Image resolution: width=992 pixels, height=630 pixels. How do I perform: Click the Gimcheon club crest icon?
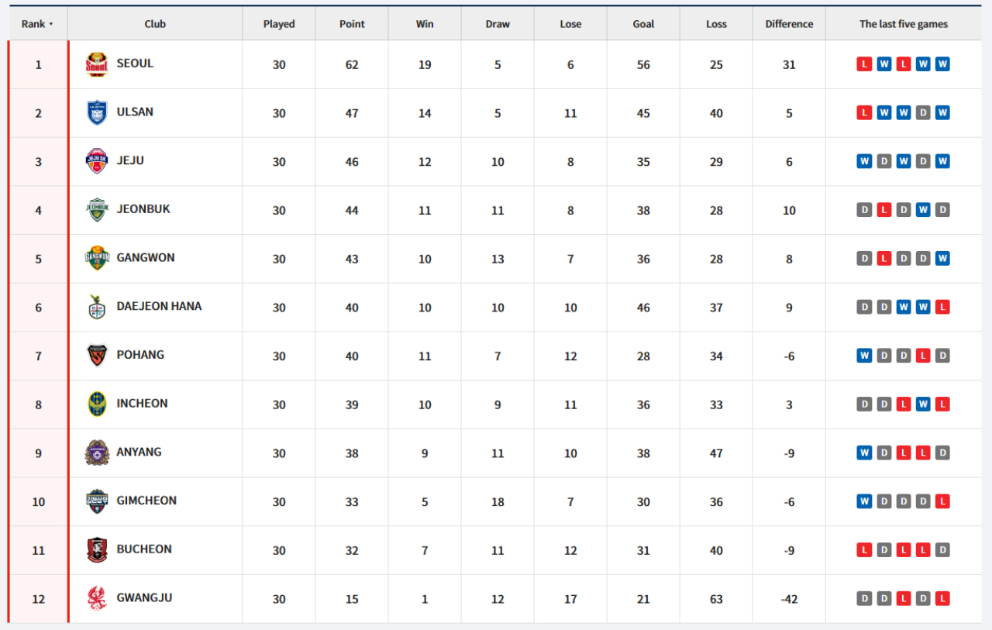[97, 501]
